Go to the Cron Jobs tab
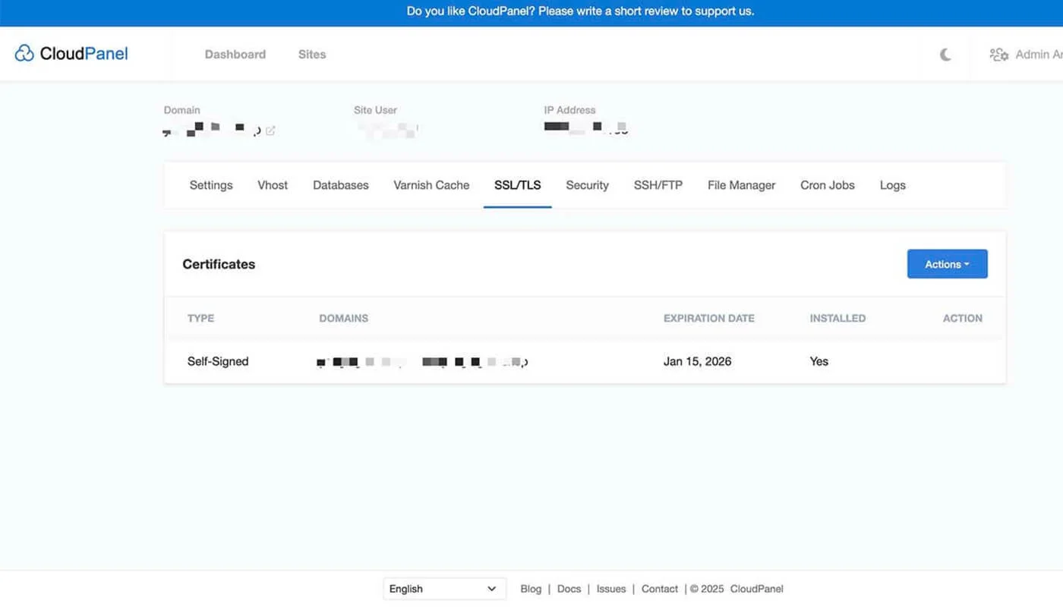The image size is (1063, 607). point(827,184)
